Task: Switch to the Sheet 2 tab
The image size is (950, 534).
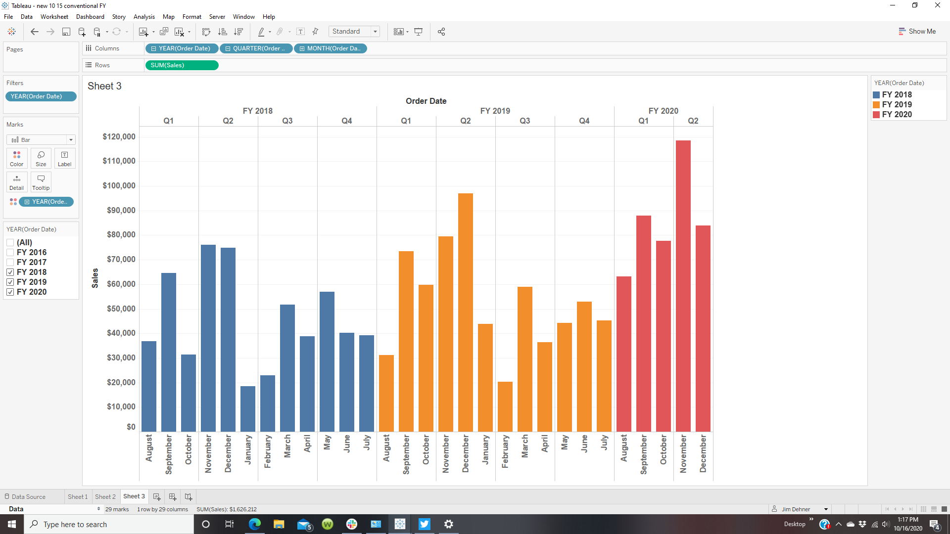Action: tap(105, 496)
